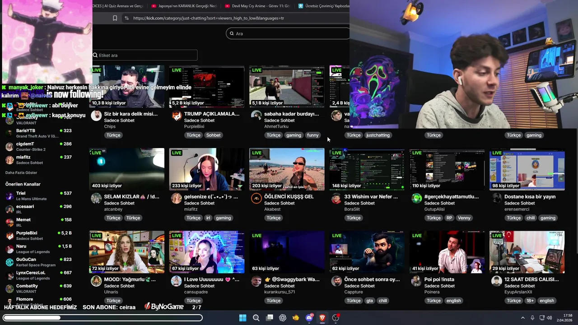The width and height of the screenshot is (578, 325).
Task: Open the Ücretsiz Çevrimiçi Yapbozlar tab
Action: coord(323,6)
